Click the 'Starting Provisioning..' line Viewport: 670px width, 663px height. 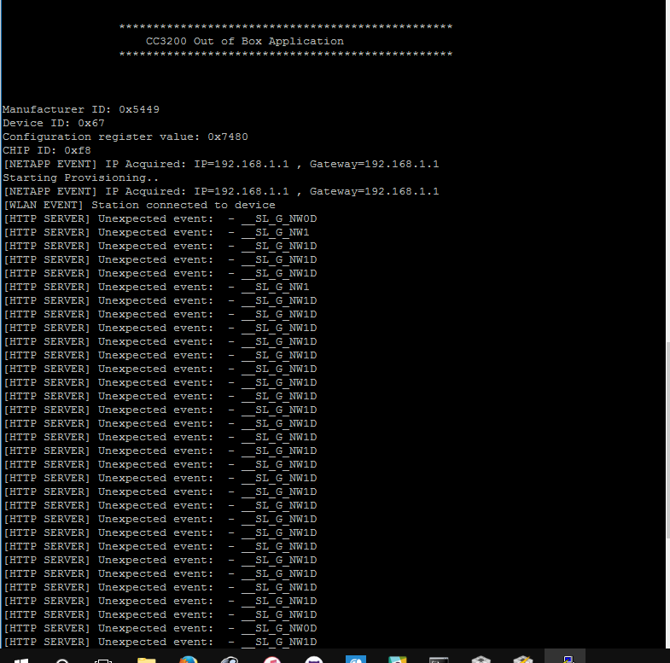pyautogui.click(x=81, y=177)
